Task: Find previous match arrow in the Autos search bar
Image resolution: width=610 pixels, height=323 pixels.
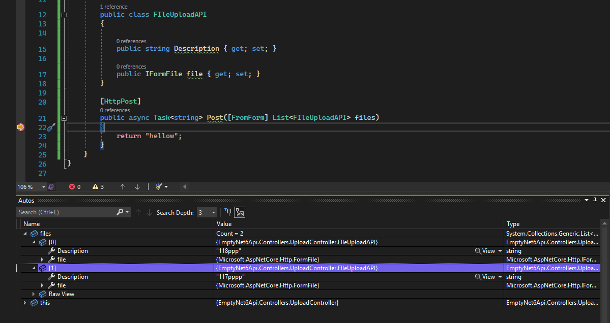Action: [138, 212]
